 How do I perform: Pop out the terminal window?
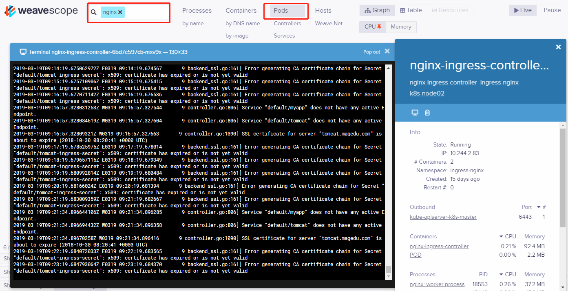pos(371,52)
